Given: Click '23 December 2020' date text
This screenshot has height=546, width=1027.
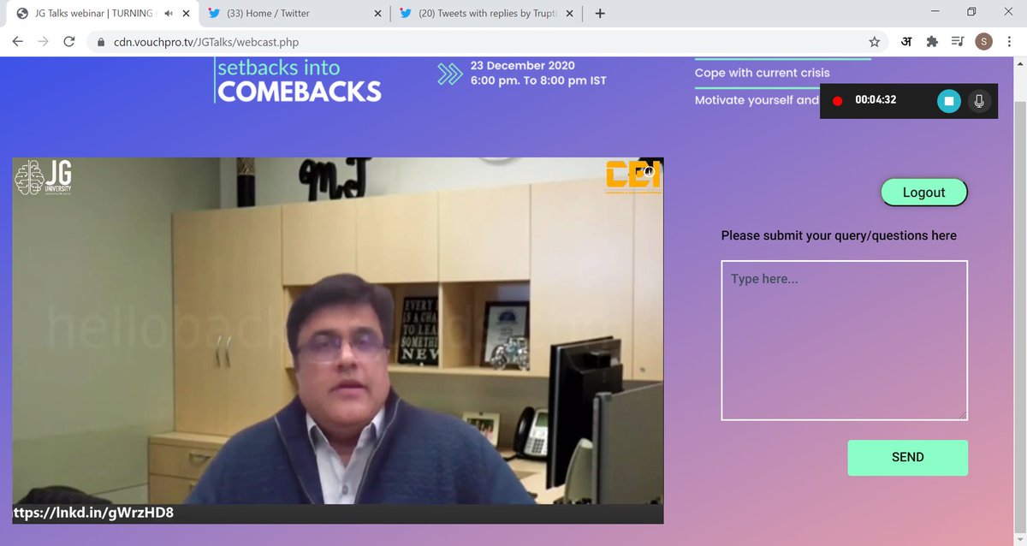Looking at the screenshot, I should coord(523,66).
